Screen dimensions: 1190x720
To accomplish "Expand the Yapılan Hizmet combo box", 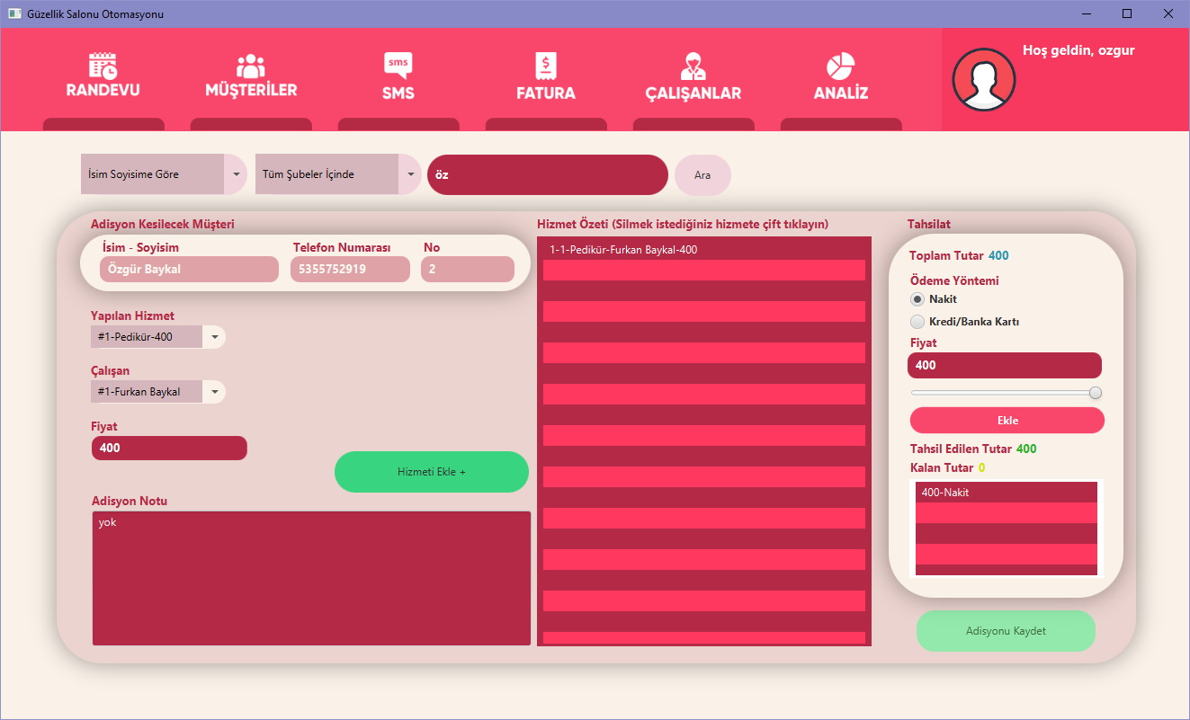I will click(214, 337).
